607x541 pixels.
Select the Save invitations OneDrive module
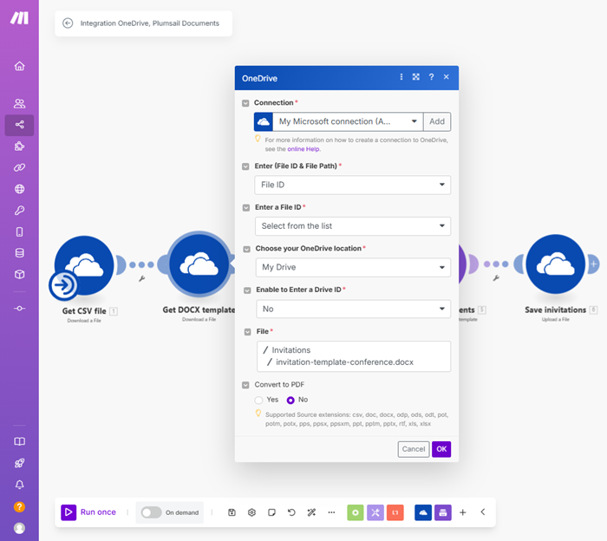556,264
